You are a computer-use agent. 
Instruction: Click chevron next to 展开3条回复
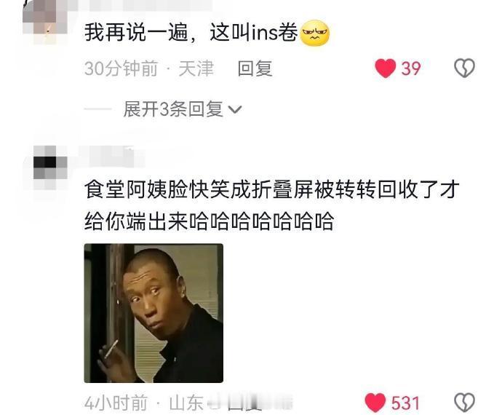pos(235,110)
